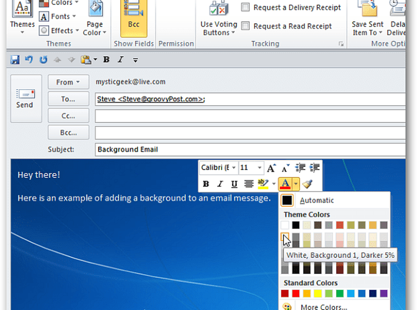Open the Themes gallery button

pyautogui.click(x=23, y=17)
